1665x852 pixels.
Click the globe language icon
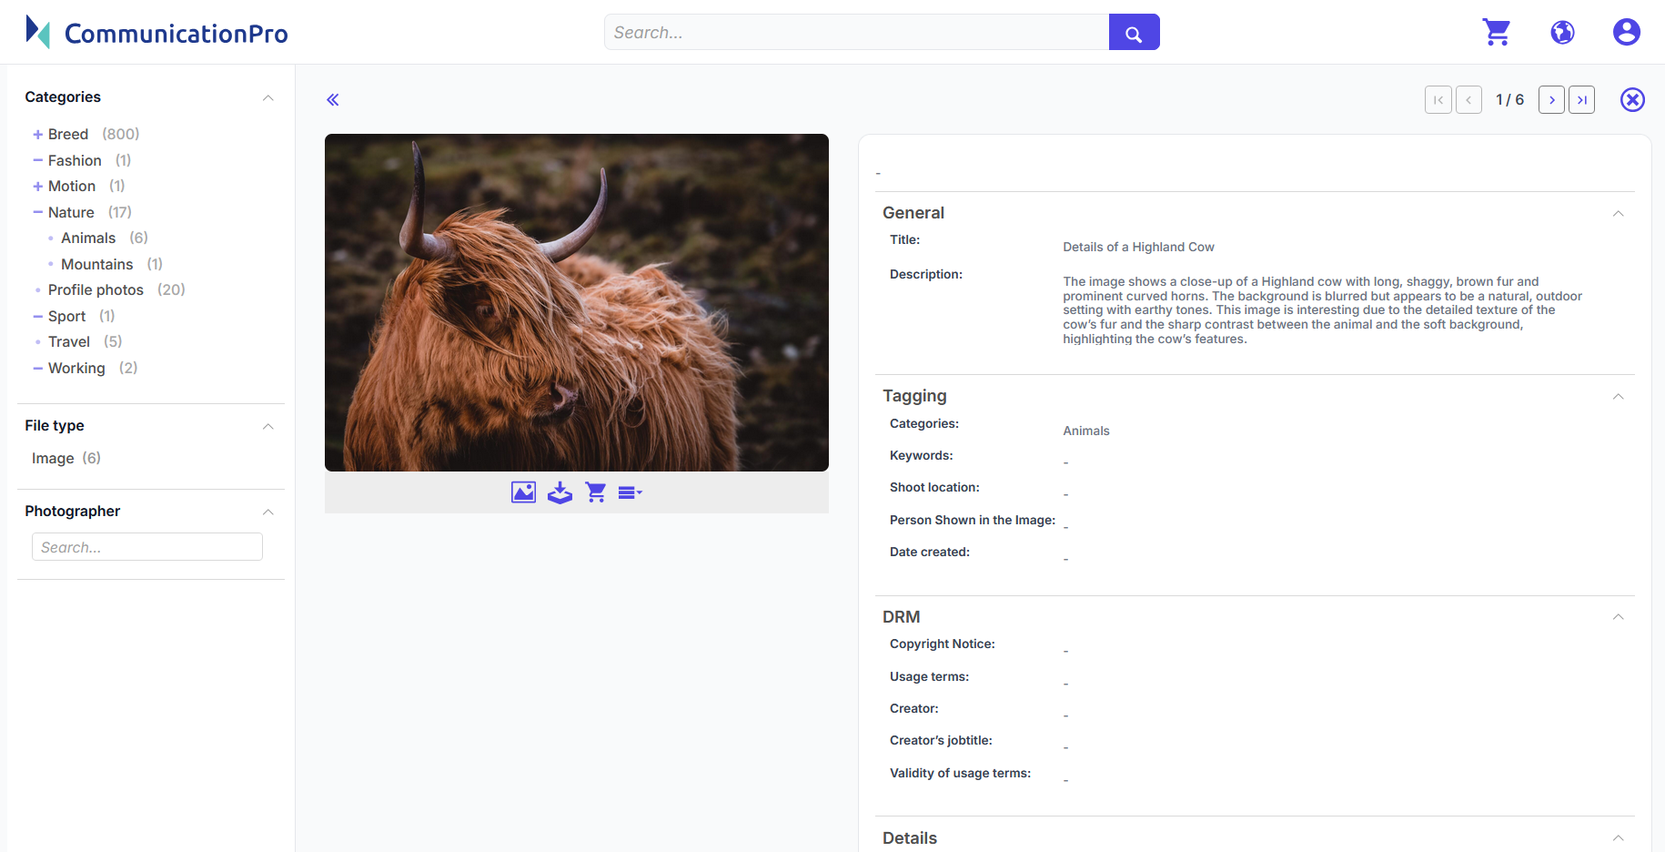1562,32
